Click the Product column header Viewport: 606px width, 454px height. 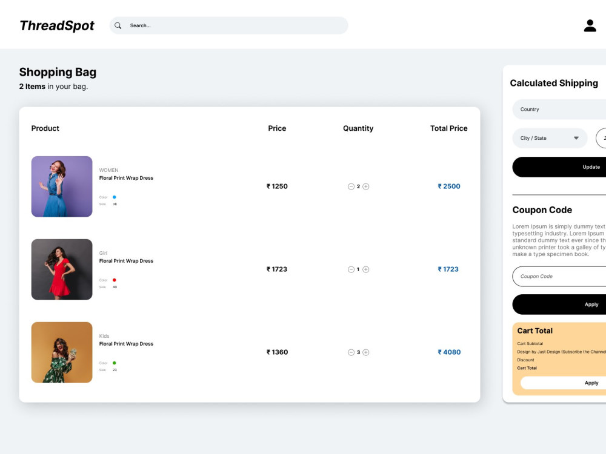click(45, 128)
